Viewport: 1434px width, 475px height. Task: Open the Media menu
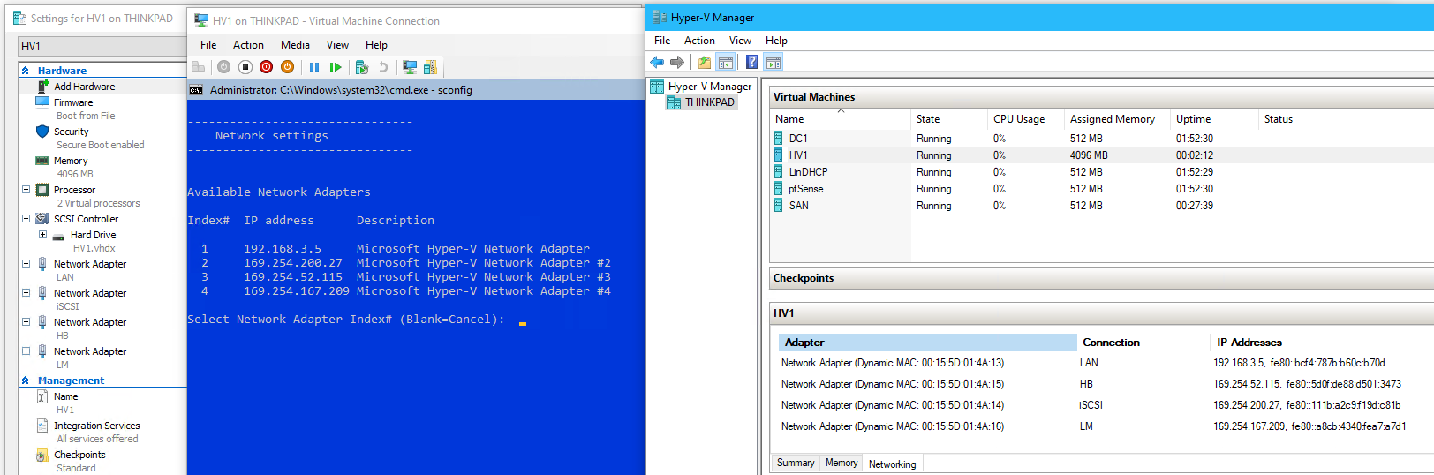tap(295, 45)
